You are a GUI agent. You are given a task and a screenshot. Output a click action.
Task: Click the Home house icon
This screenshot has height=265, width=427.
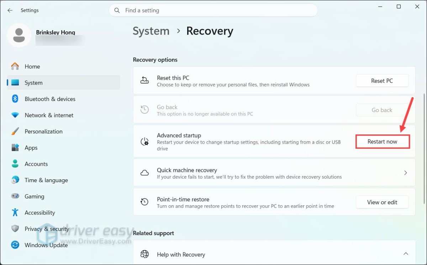click(x=15, y=67)
